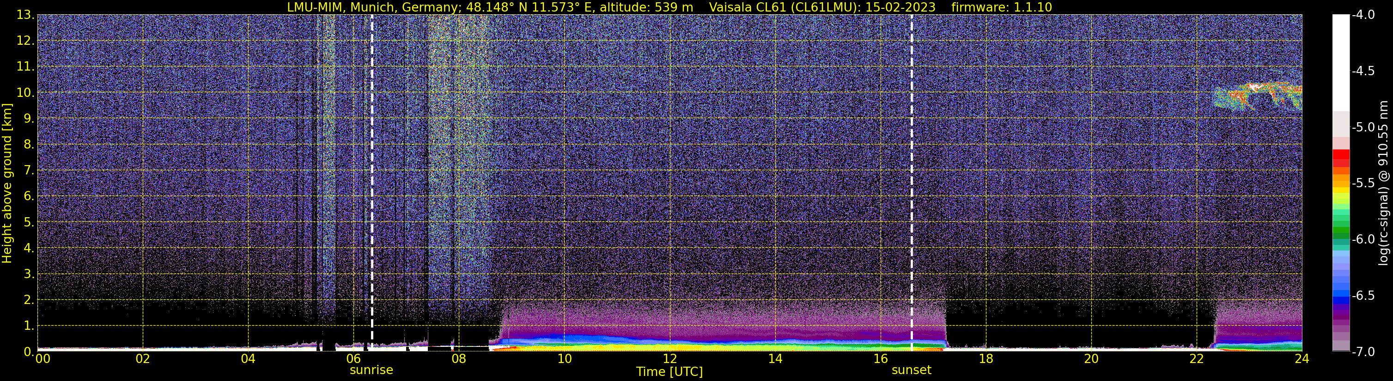Click the '16' tick on the time axis
1393x381 pixels.
coord(880,359)
